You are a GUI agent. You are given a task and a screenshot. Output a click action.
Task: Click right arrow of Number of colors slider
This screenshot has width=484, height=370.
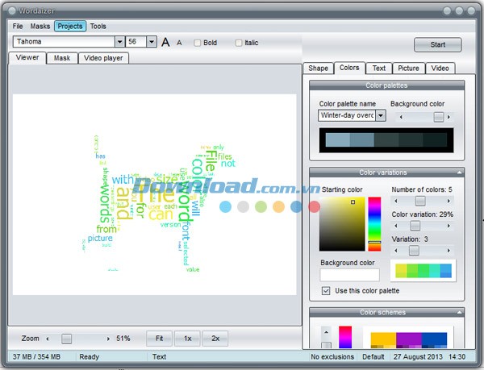click(x=450, y=201)
